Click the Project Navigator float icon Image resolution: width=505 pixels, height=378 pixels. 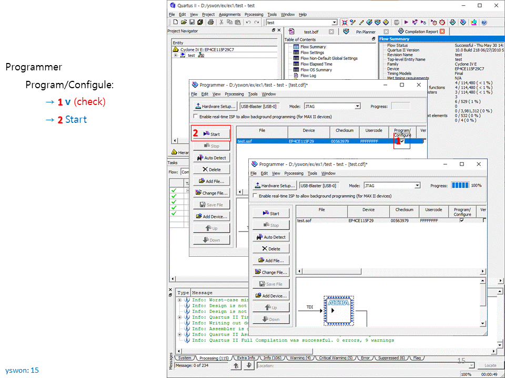(x=274, y=30)
